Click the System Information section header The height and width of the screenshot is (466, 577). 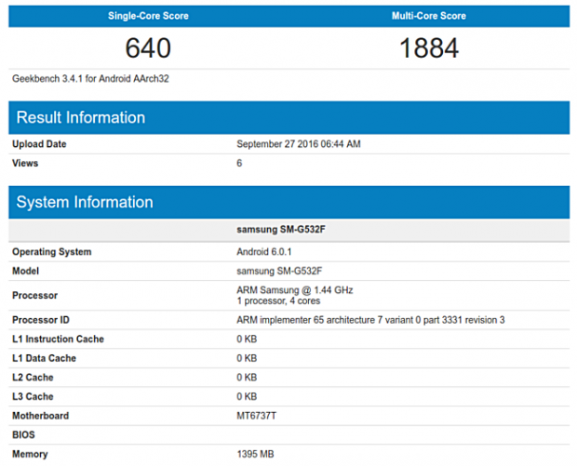(85, 202)
